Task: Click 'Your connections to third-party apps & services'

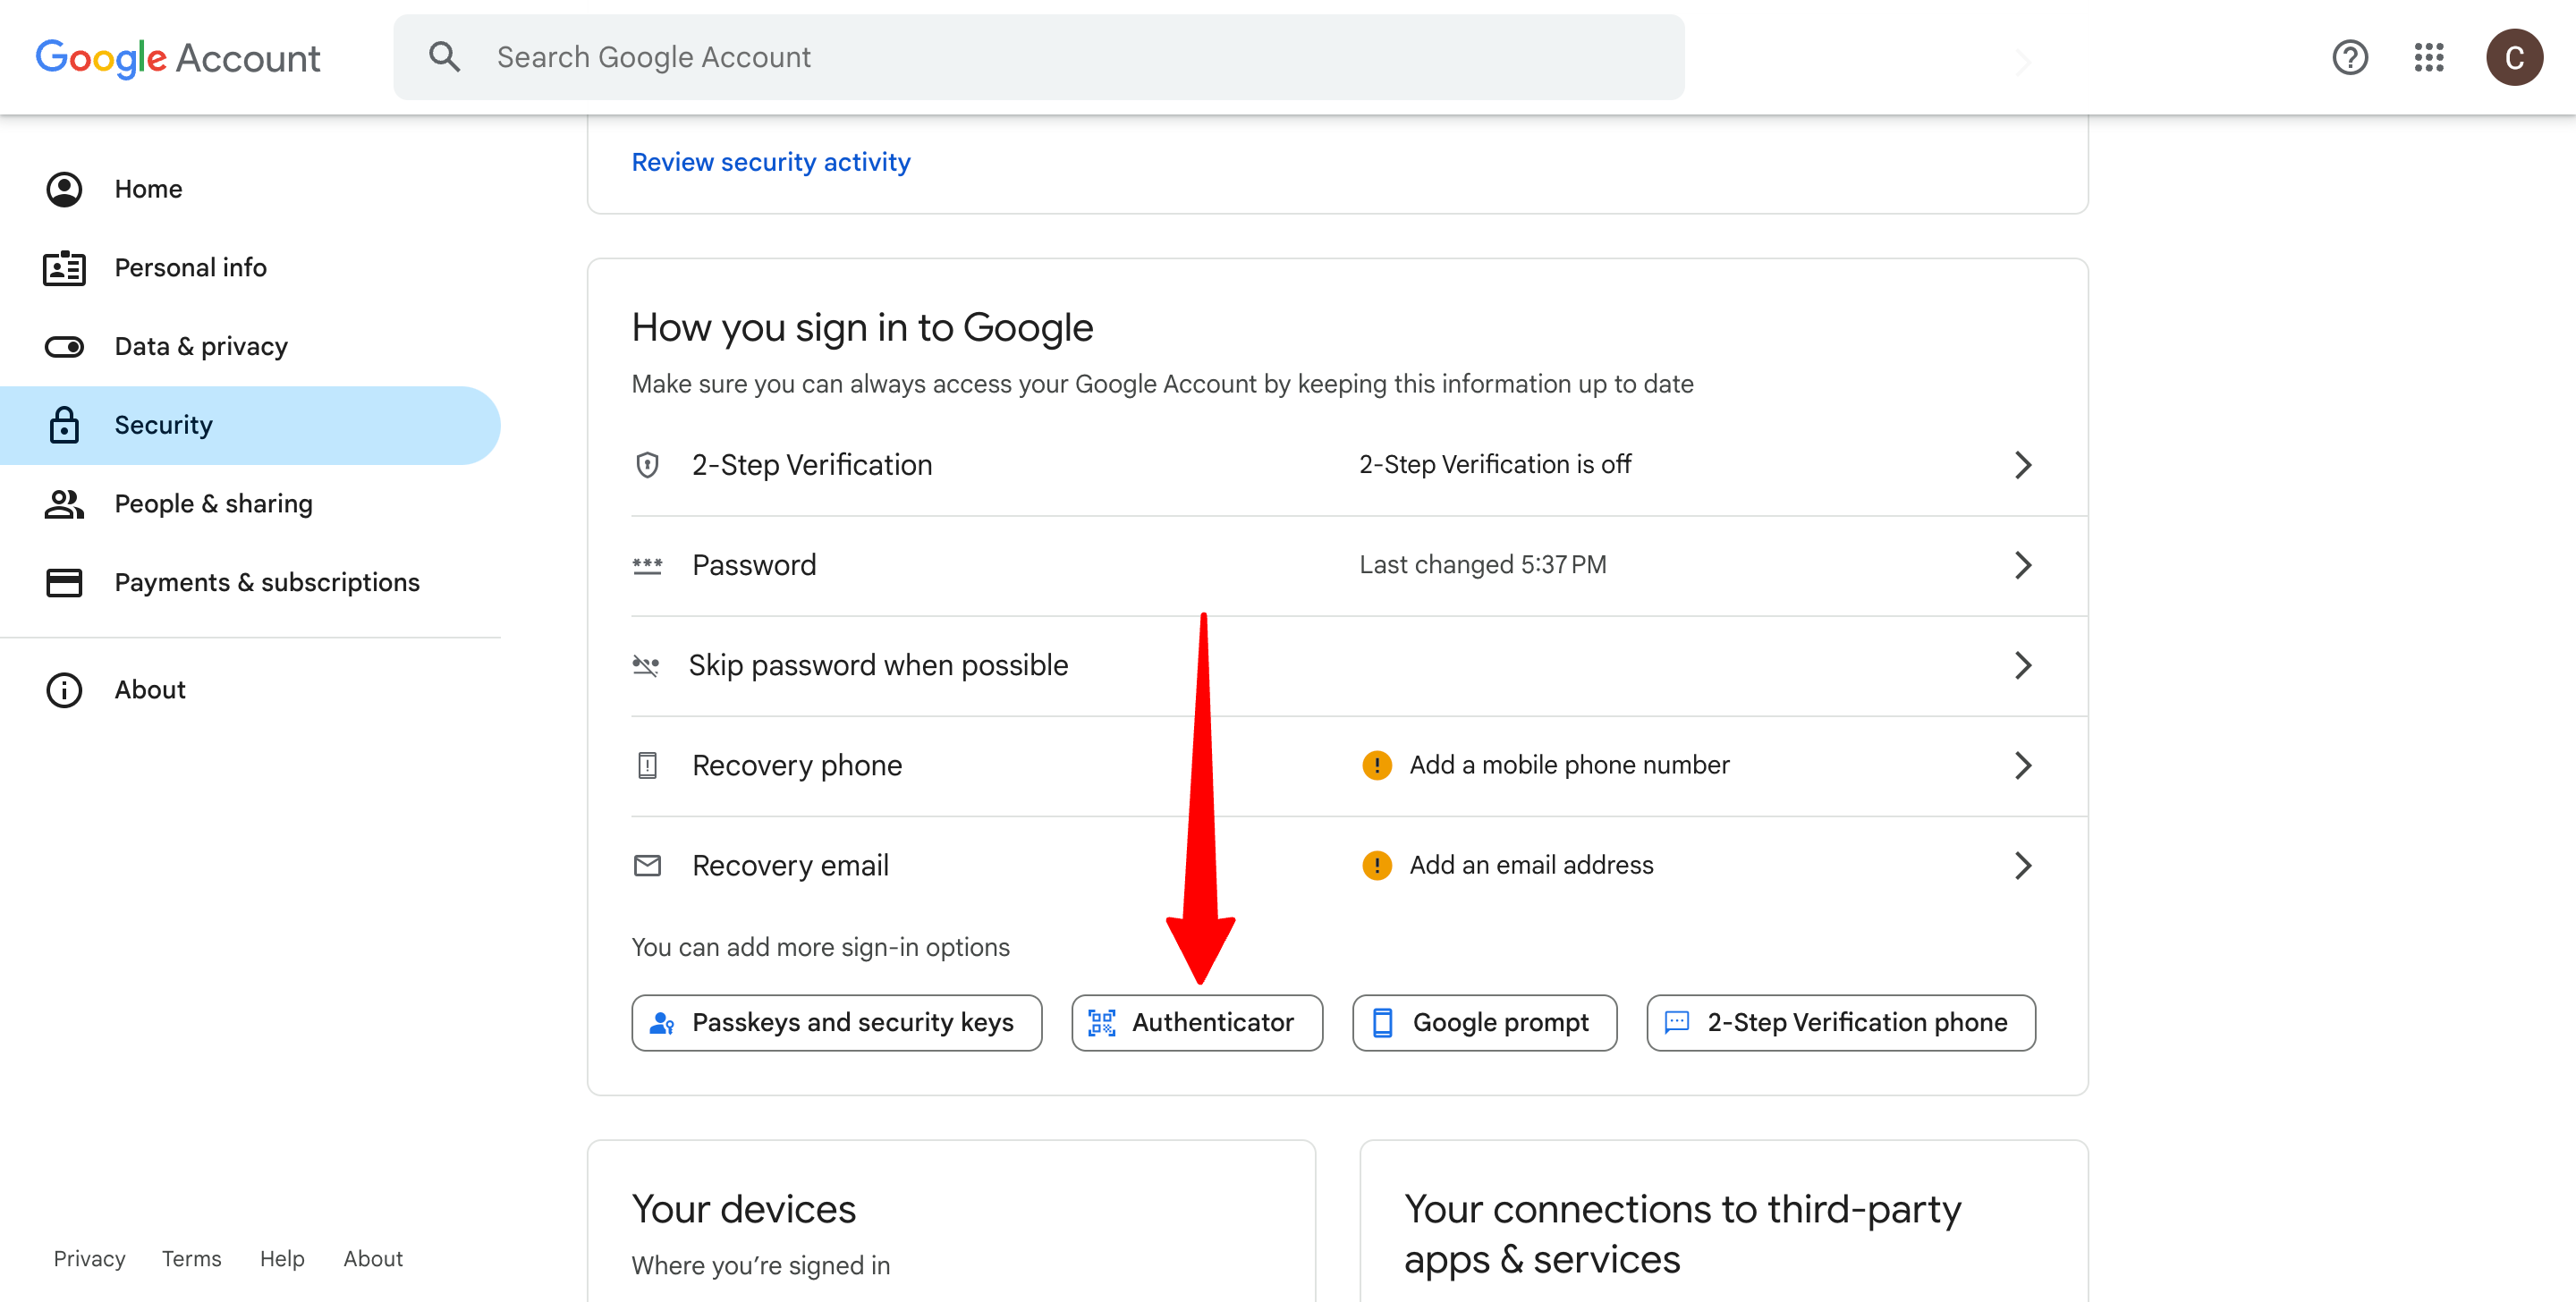Action: click(1682, 1235)
